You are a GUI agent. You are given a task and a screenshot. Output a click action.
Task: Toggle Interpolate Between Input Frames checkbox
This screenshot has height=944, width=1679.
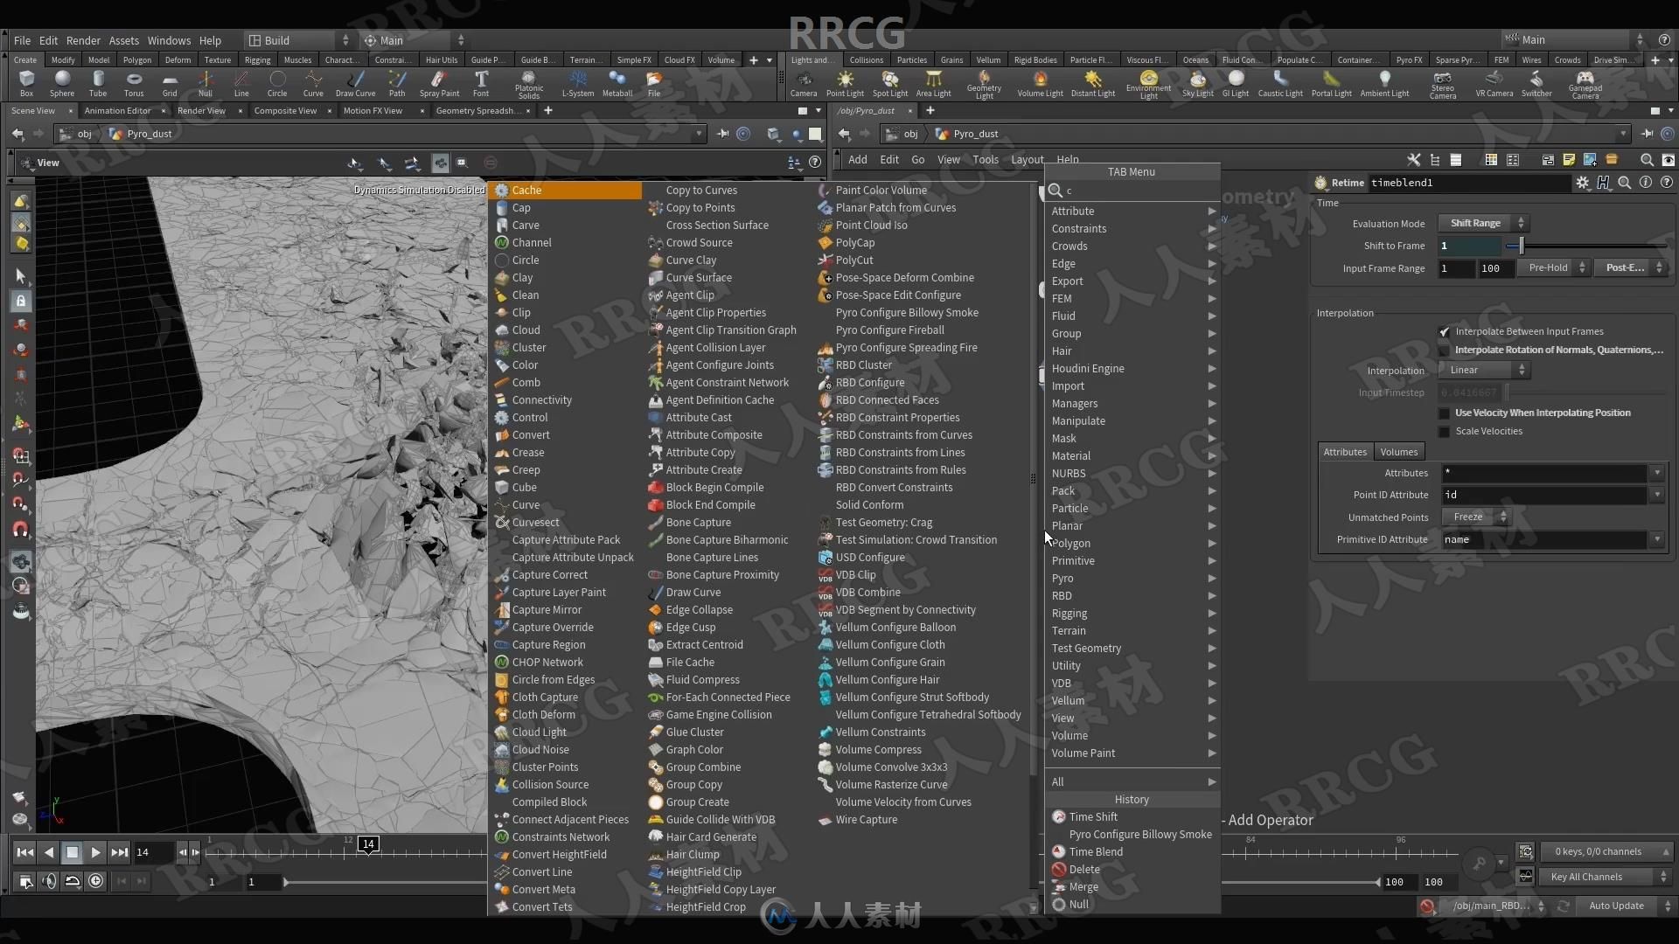pos(1444,332)
